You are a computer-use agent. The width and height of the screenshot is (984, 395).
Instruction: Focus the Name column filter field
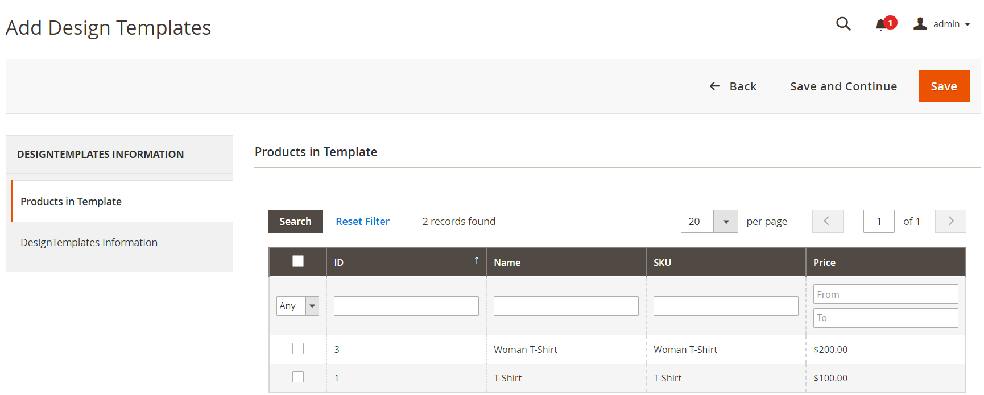coord(565,306)
